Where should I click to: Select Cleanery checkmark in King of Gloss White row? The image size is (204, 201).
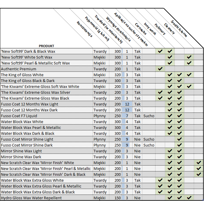(189, 74)
